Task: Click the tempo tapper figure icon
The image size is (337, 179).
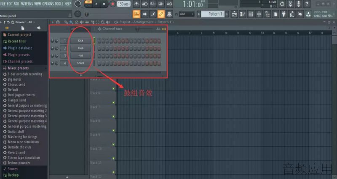Action: tap(292, 14)
